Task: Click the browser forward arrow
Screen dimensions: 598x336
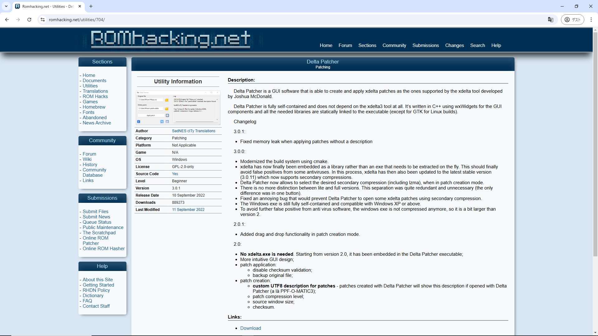Action: [x=18, y=20]
